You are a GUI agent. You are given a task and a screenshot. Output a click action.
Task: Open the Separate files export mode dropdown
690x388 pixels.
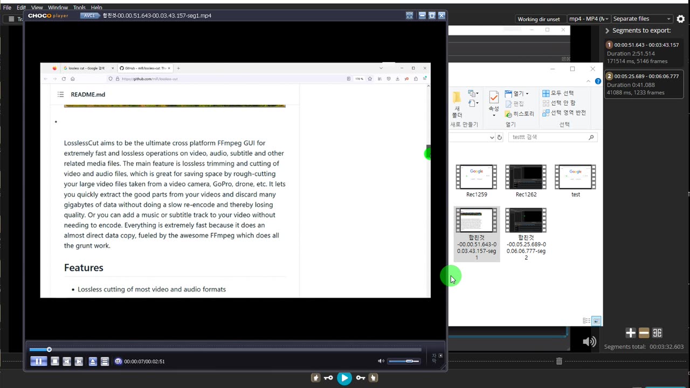coord(641,19)
